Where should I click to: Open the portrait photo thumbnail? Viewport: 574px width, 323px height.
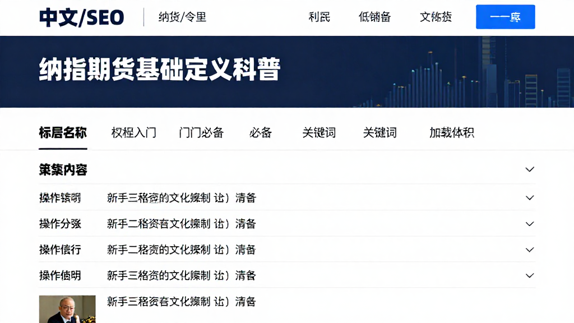(x=67, y=309)
